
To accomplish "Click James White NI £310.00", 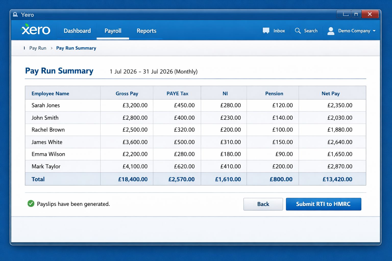I will pos(230,142).
